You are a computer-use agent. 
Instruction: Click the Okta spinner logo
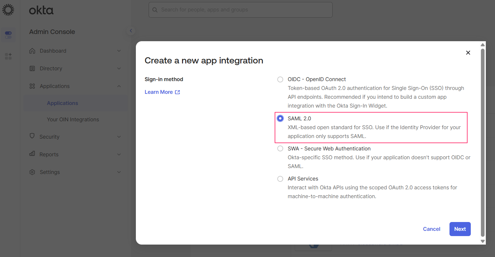pyautogui.click(x=8, y=9)
